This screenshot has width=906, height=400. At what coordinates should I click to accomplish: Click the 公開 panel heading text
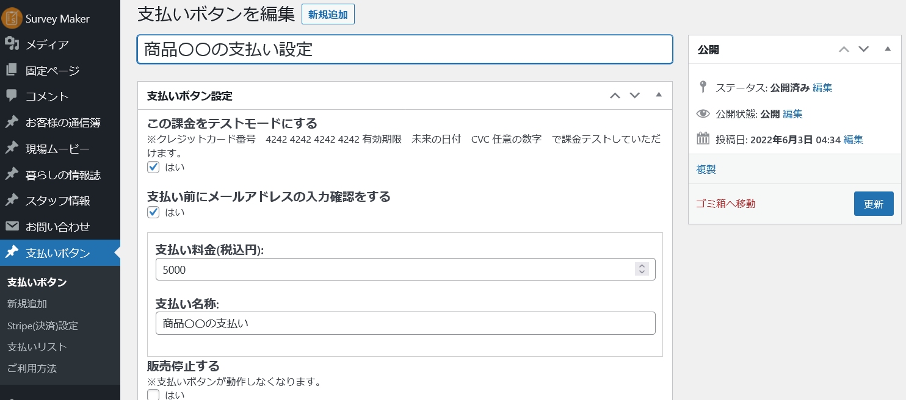click(x=708, y=49)
